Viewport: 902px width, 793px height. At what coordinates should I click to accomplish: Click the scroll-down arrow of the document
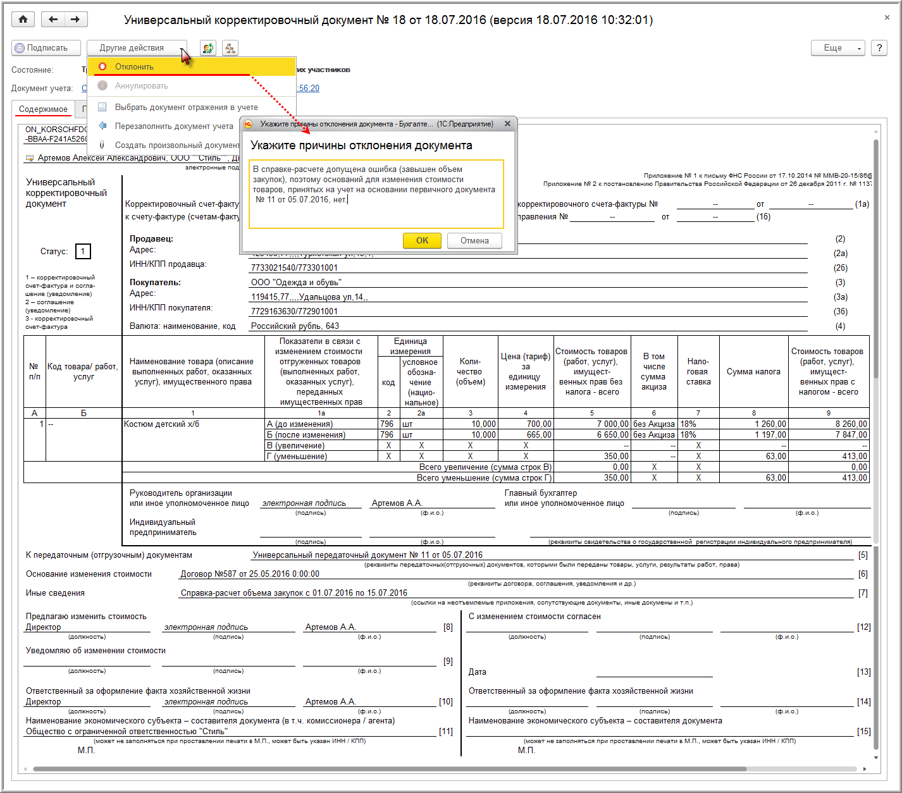tap(876, 757)
